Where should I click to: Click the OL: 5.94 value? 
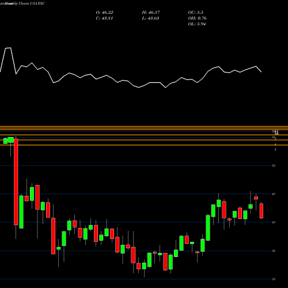197,24
